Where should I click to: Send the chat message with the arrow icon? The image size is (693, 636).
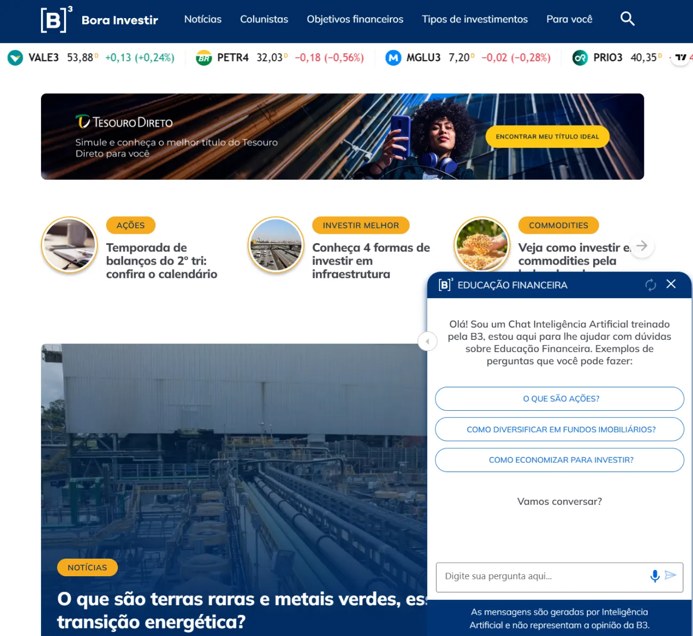pyautogui.click(x=671, y=575)
